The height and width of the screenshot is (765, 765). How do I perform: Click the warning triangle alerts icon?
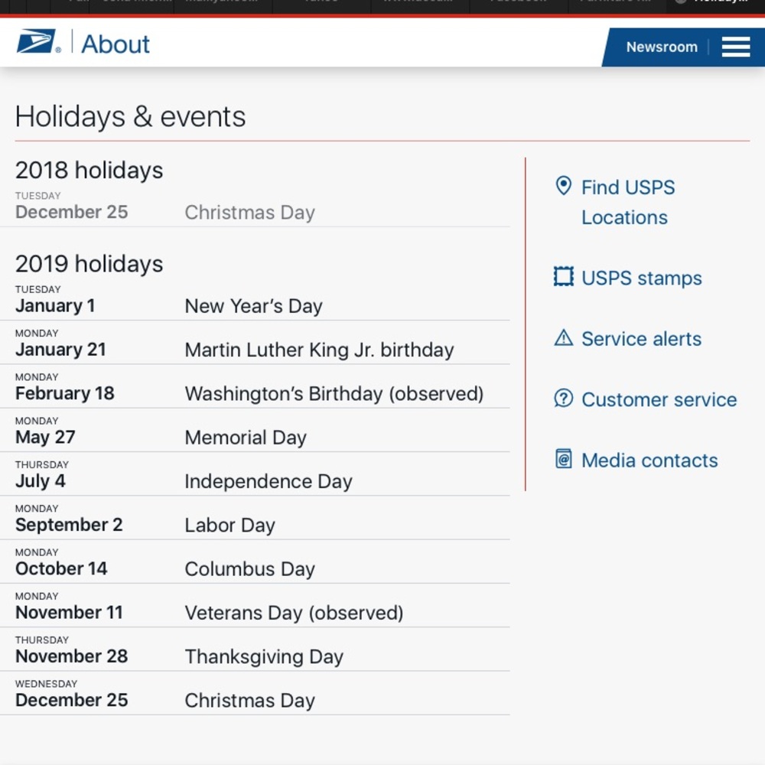click(564, 337)
